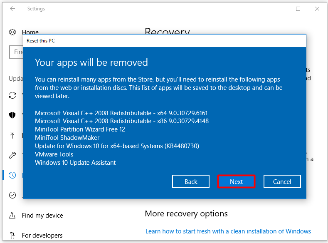Click the For developers tools icon
Image resolution: width=328 pixels, height=243 pixels.
[x=12, y=235]
